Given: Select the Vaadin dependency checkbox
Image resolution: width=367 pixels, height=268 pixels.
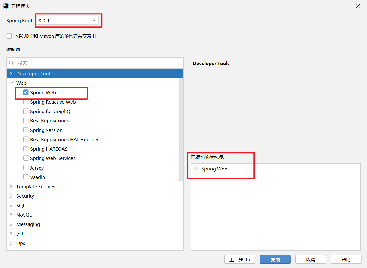Looking at the screenshot, I should [26, 177].
